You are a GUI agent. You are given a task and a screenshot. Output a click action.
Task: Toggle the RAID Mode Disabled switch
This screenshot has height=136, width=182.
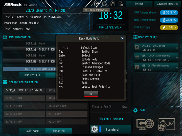(x=59, y=131)
